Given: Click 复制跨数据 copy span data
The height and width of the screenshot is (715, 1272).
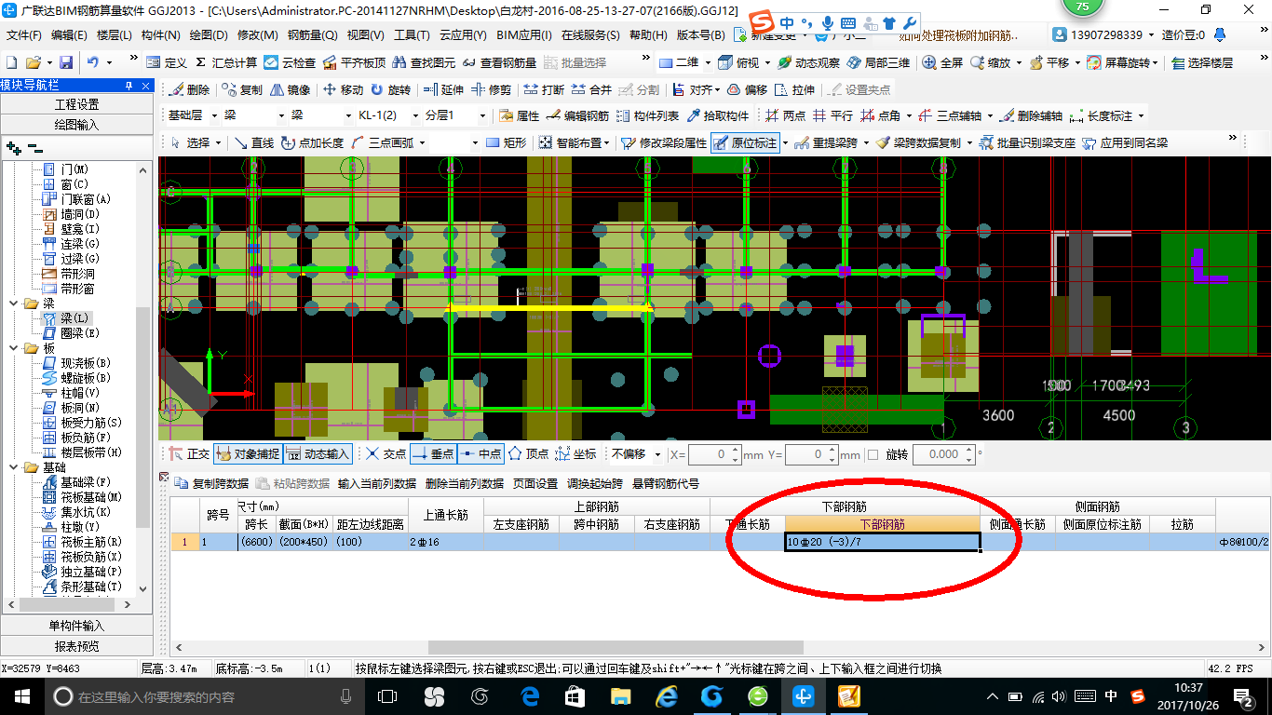Looking at the screenshot, I should pos(212,484).
